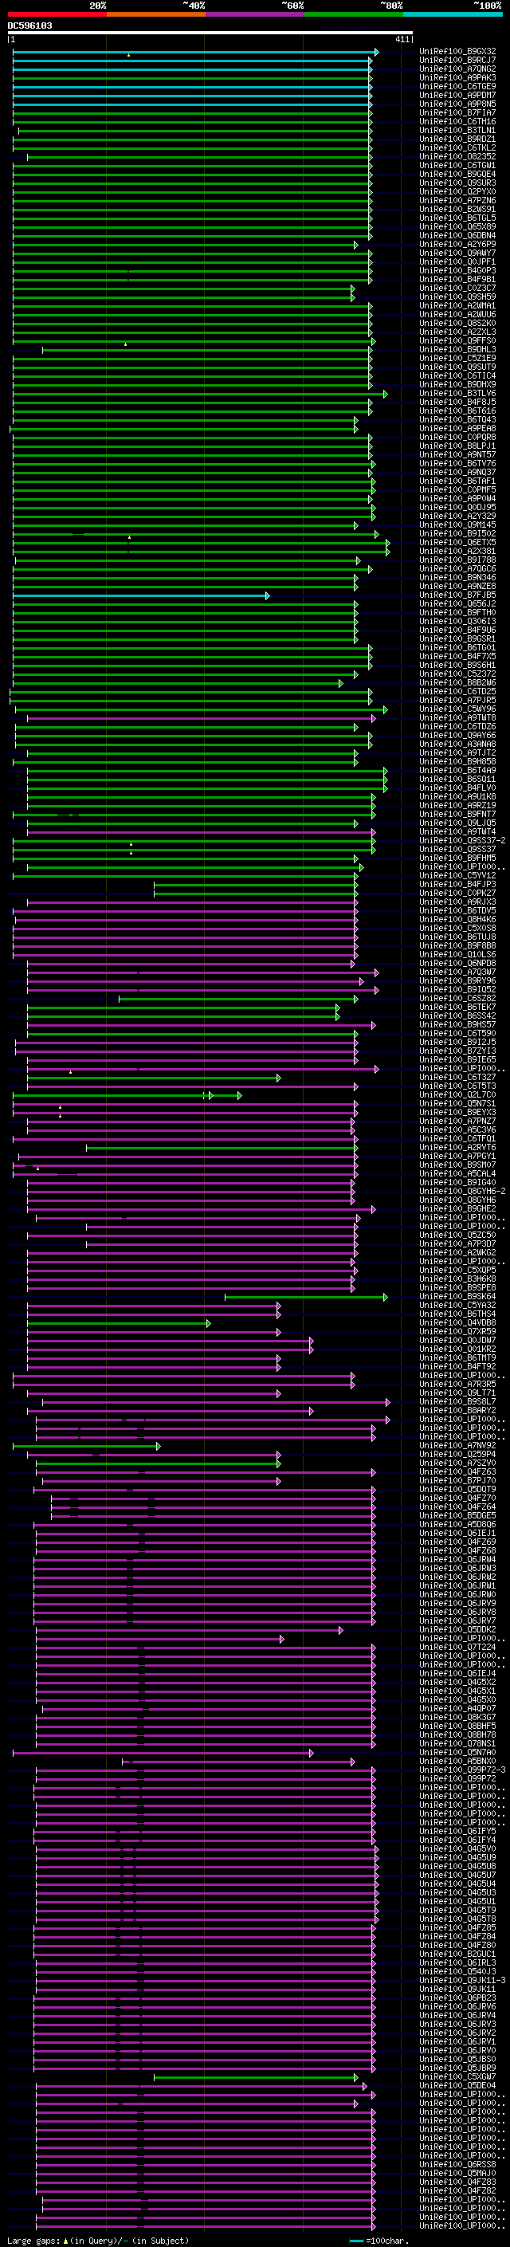This screenshot has height=2247, width=510.
Task: Select hit label UniRef100_Q9JK11-3
Action: [462, 1981]
